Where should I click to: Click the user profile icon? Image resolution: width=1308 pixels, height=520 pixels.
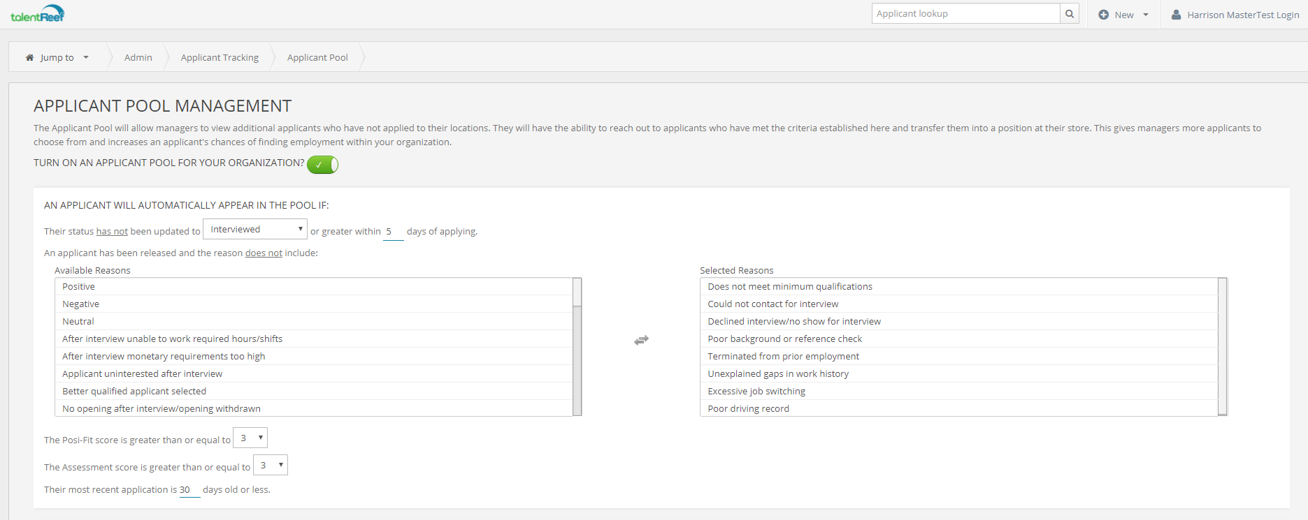point(1176,15)
